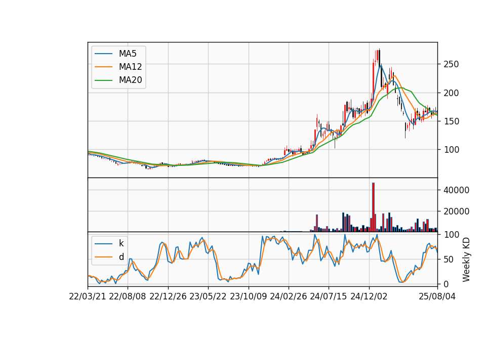Click the green MA20 legend line swatch
The height and width of the screenshot is (349, 486).
pos(103,80)
